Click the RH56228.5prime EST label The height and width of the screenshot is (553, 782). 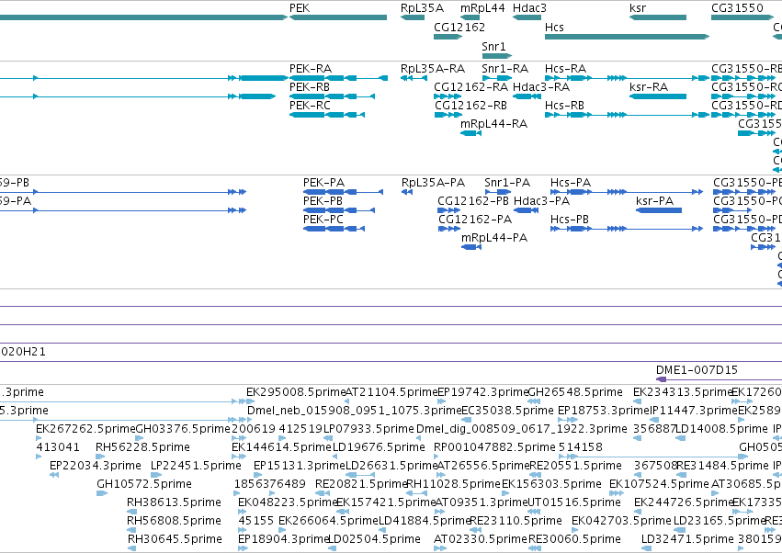pos(142,447)
